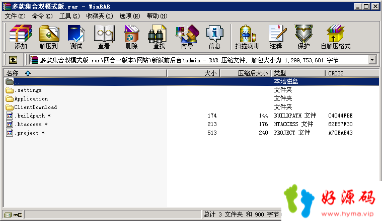This screenshot has height=221, width=382.
Task: Select the .settings folder icon
Action: pyautogui.click(x=10, y=90)
